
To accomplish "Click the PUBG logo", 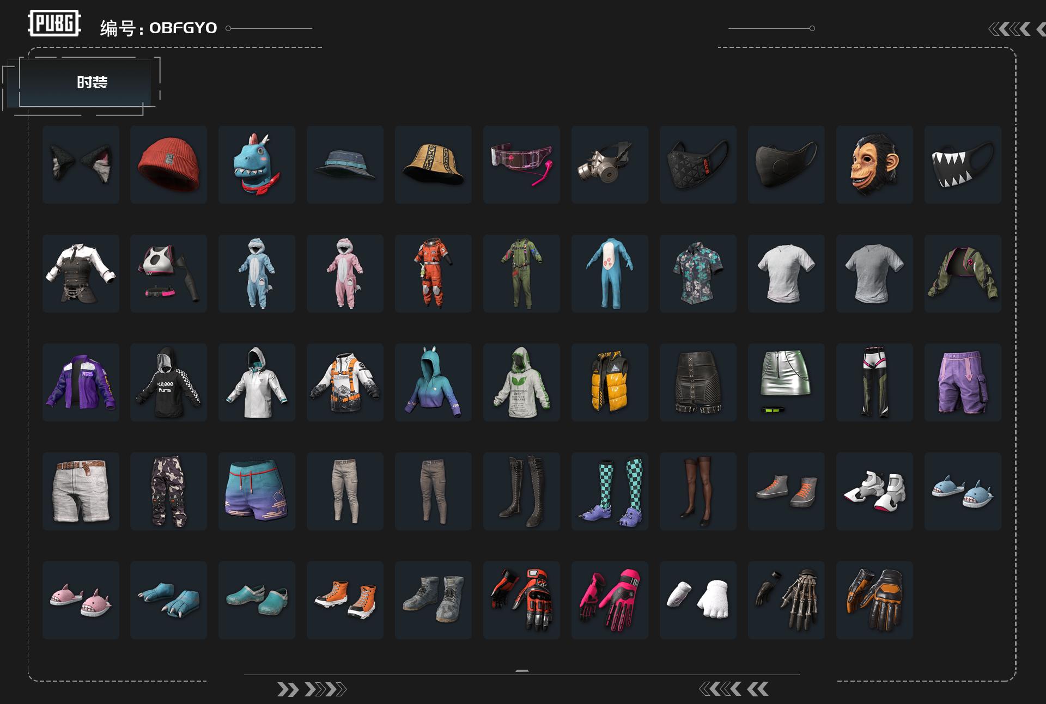I will coord(54,23).
